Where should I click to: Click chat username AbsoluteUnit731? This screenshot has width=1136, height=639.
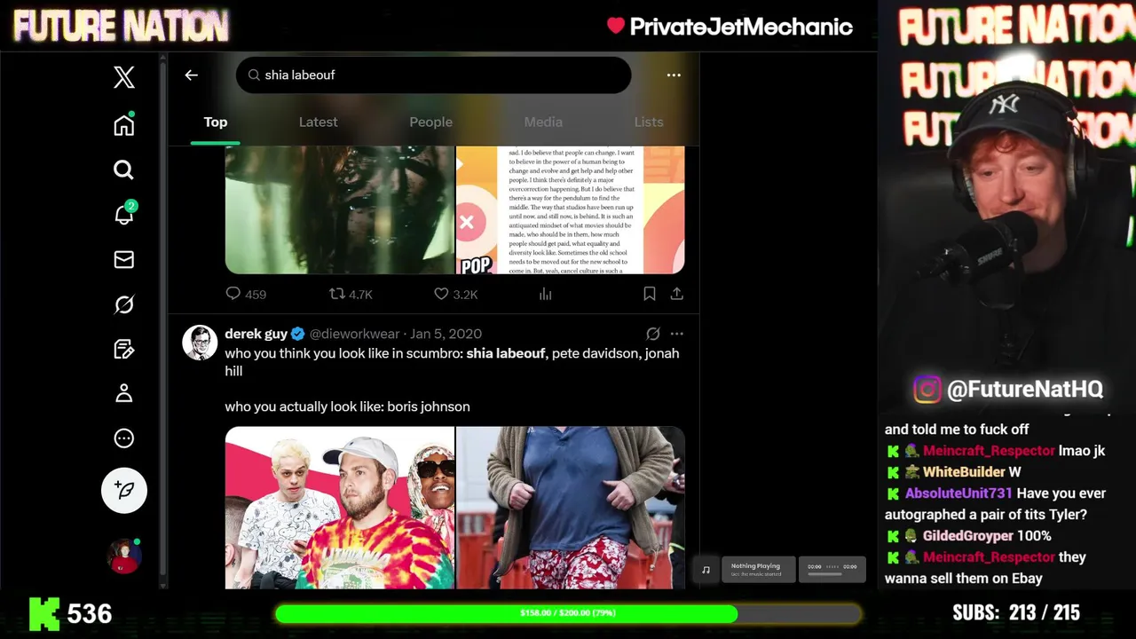tap(958, 493)
